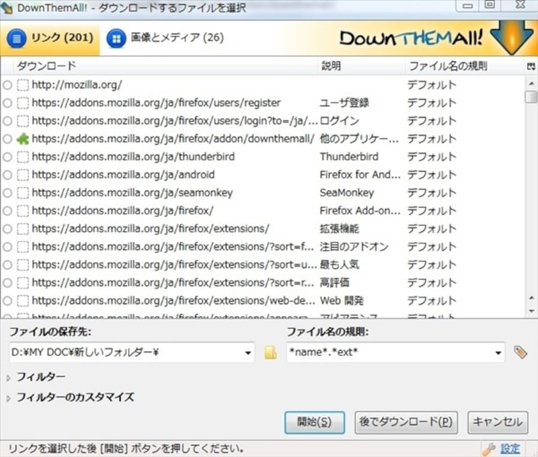This screenshot has width=538, height=457.
Task: Open the ファイルの保存先 dropdown
Action: [248, 352]
